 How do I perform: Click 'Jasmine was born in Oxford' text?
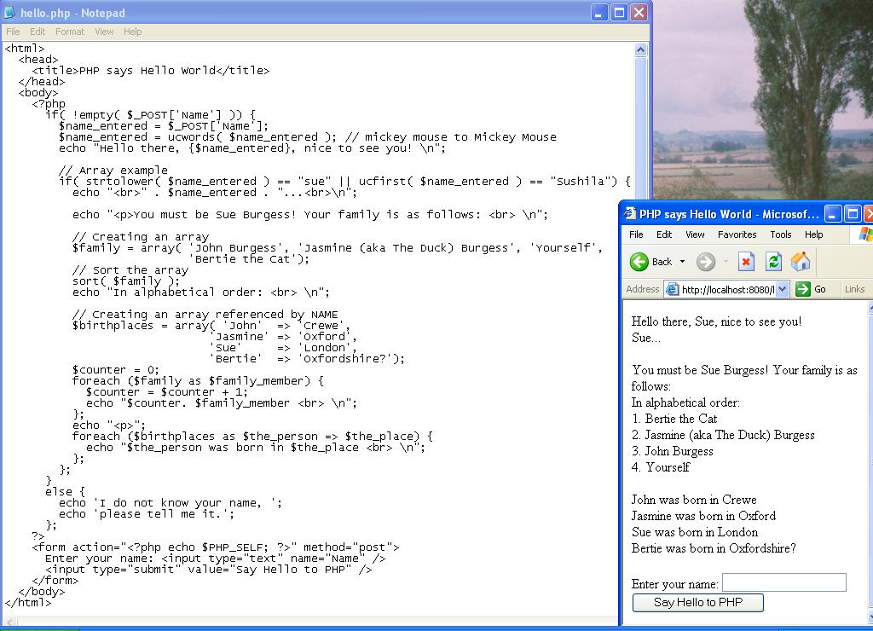tap(703, 516)
